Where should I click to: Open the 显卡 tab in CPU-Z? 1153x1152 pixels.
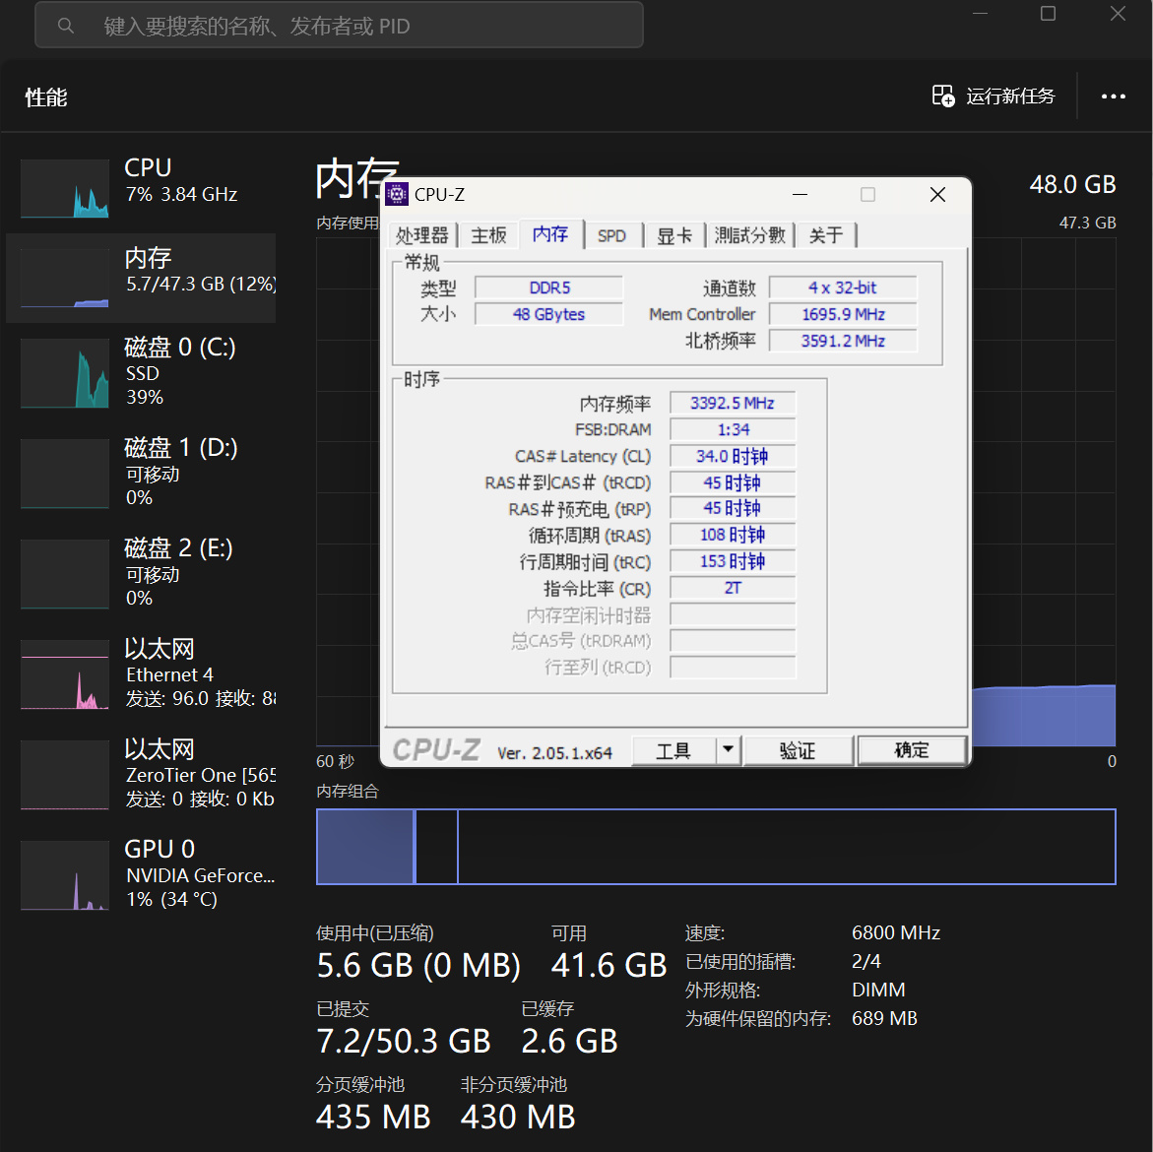tap(674, 235)
